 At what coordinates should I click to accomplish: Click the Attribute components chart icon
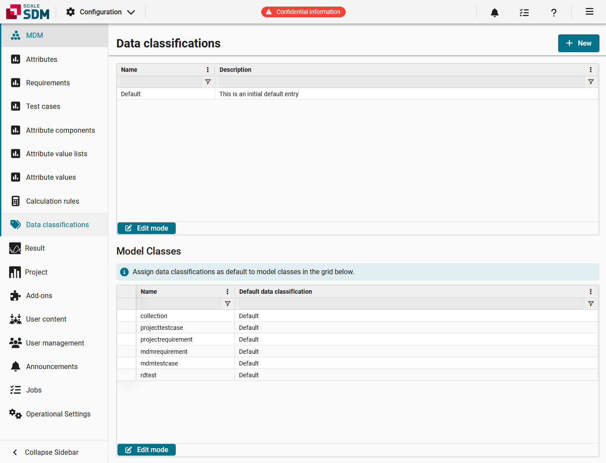coord(16,130)
